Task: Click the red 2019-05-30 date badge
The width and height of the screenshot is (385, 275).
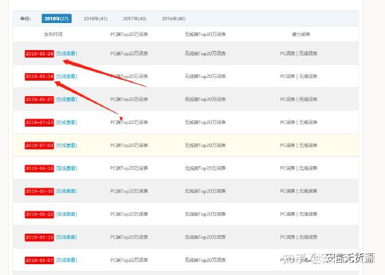Action: coord(39,191)
